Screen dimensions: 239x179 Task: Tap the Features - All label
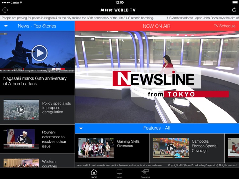156,128
